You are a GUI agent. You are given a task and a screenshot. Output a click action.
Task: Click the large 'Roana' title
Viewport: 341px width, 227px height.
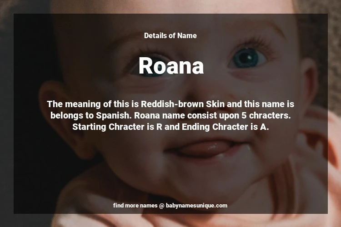click(x=171, y=66)
